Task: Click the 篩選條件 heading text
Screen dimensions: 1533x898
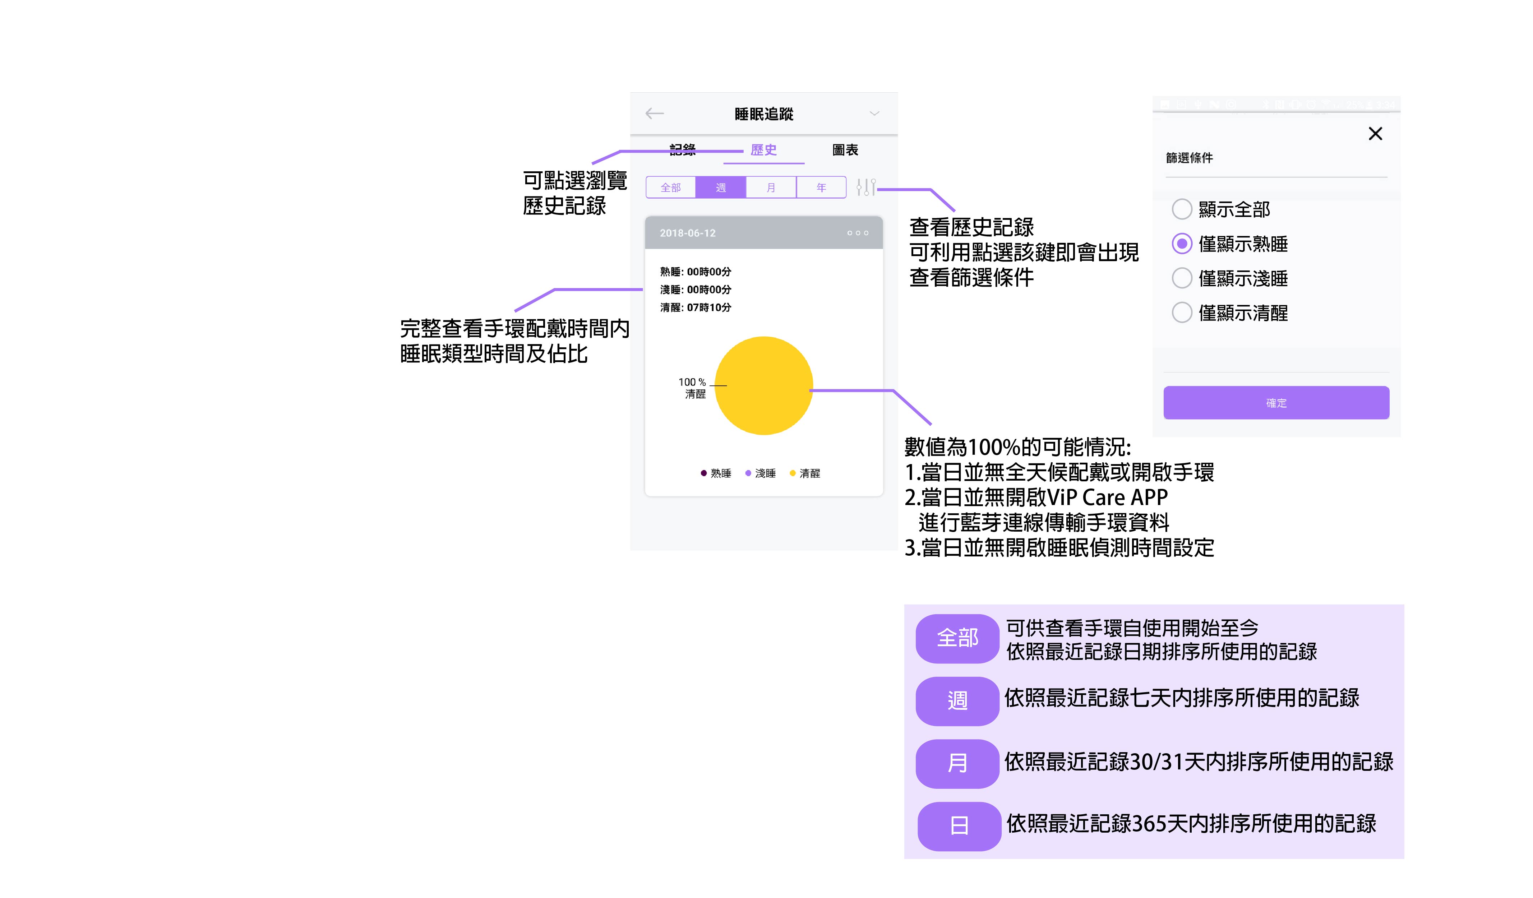Action: [x=1189, y=158]
